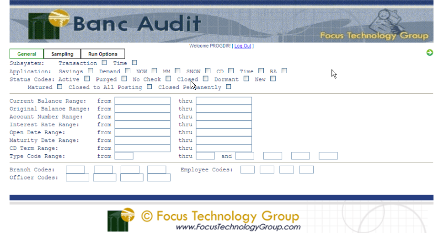
Task: Focus the Interest Rate Range thru field
Action: (x=224, y=124)
